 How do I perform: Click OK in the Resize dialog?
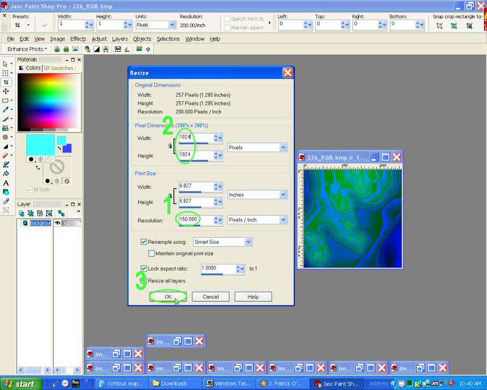tap(168, 297)
